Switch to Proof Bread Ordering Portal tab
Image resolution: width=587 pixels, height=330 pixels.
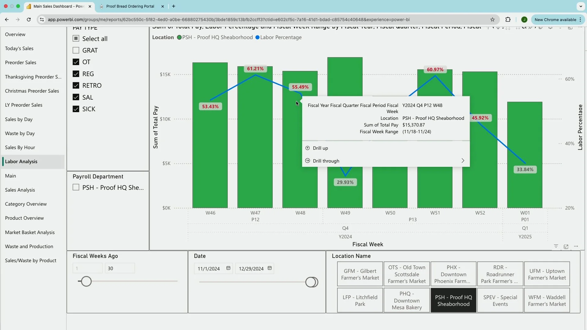coord(130,6)
